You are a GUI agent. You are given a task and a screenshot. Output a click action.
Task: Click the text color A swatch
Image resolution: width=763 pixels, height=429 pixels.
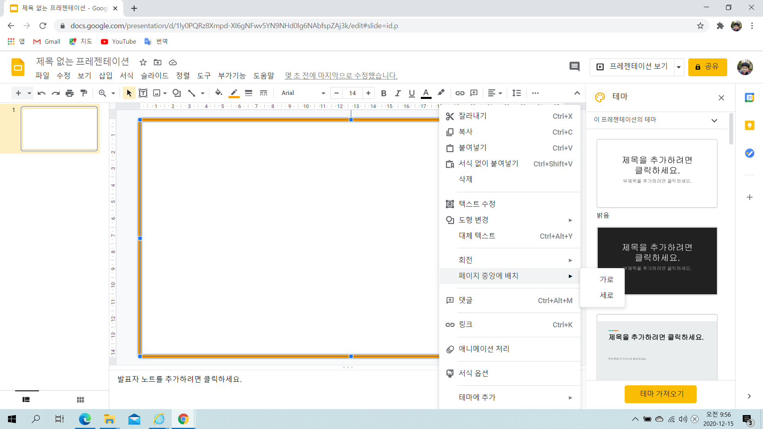[426, 93]
